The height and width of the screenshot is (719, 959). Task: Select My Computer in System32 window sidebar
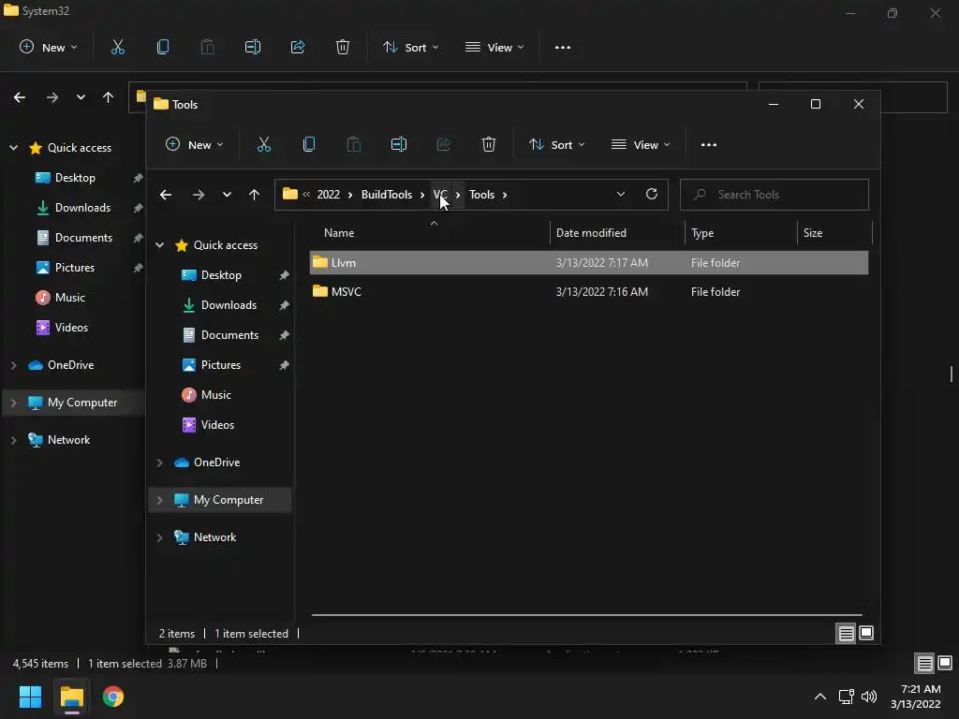[x=73, y=403]
